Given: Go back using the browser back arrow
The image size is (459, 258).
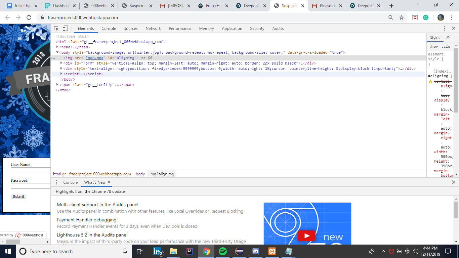Looking at the screenshot, I should tap(7, 17).
